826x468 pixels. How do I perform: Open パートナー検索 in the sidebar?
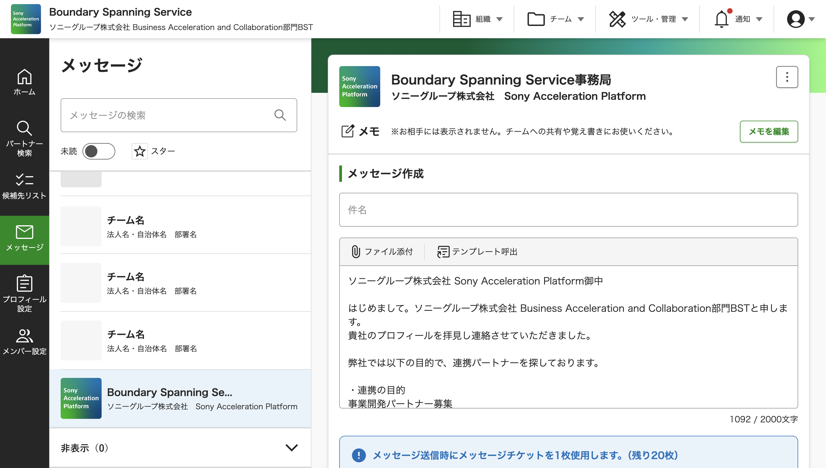click(x=24, y=138)
